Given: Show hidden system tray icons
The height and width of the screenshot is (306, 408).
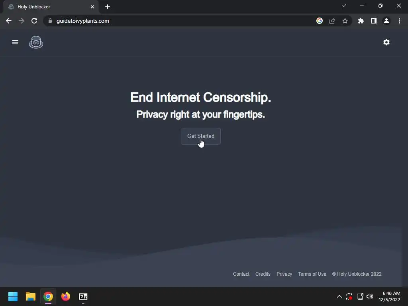Looking at the screenshot, I should (x=339, y=296).
